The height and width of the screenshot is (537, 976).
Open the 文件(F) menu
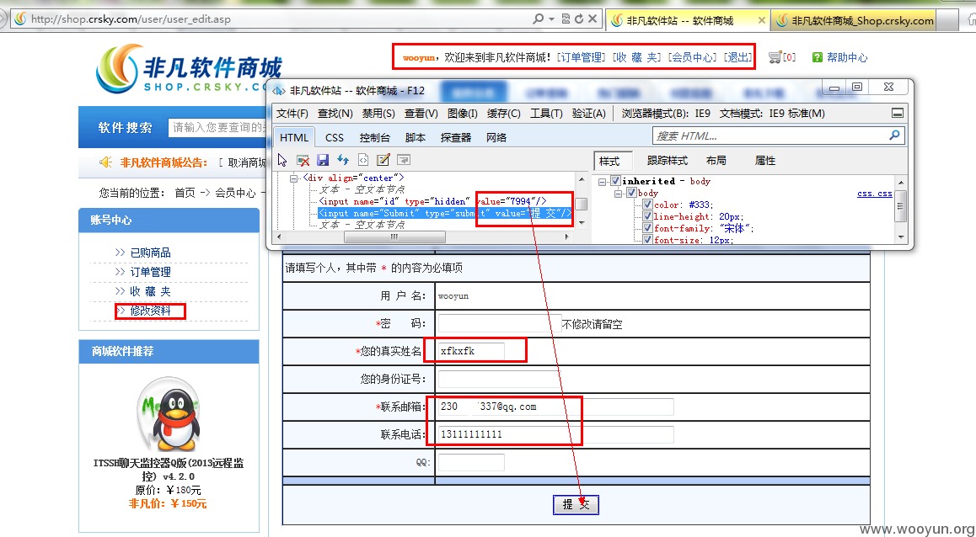(292, 113)
